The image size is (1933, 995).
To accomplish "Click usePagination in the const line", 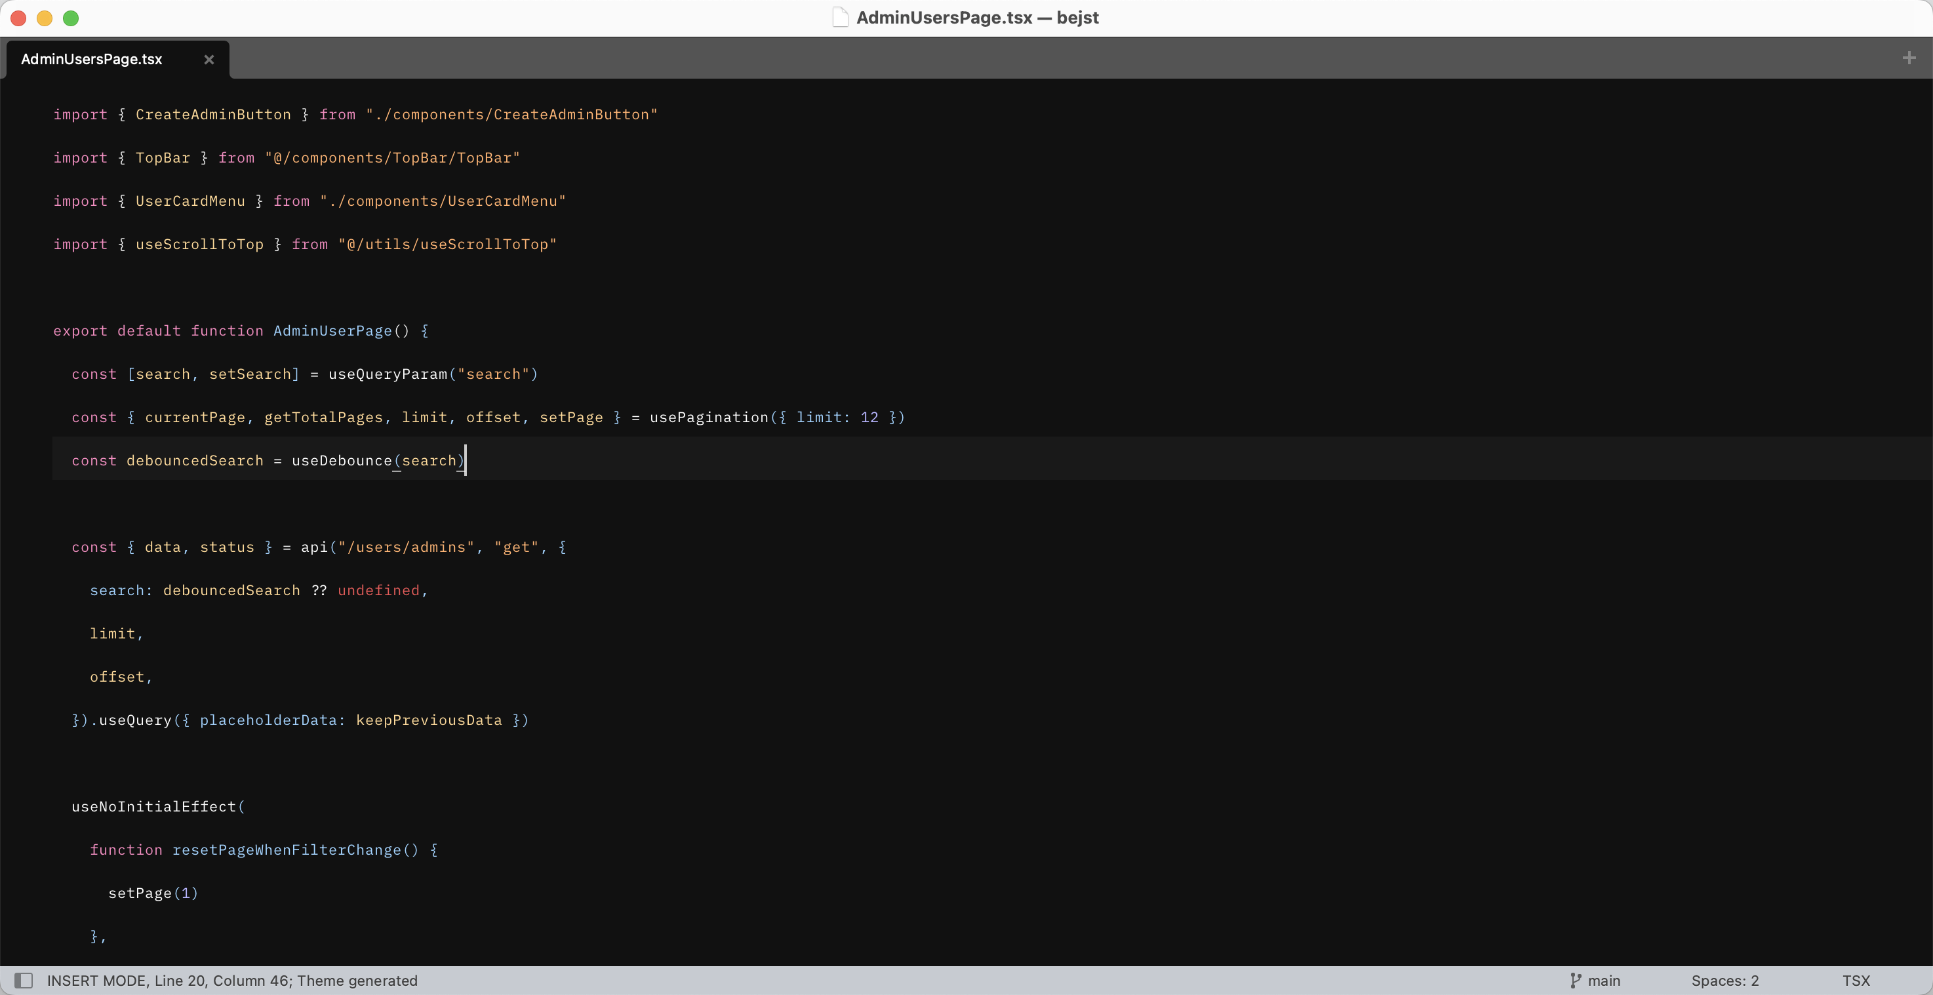I will pyautogui.click(x=709, y=418).
